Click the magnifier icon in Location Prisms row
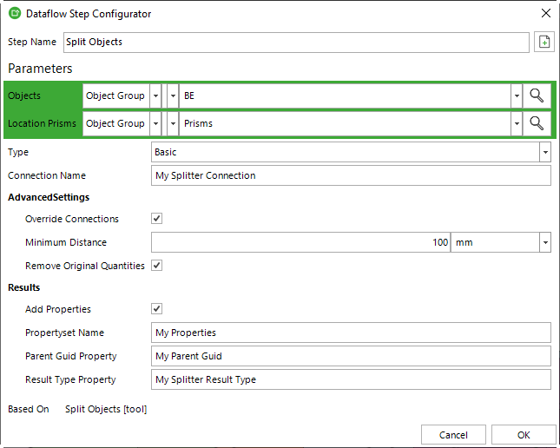 pyautogui.click(x=537, y=123)
